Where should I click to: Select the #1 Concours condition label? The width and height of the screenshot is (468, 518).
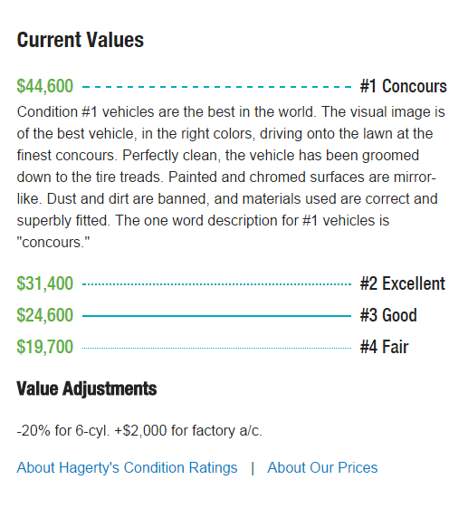[403, 87]
